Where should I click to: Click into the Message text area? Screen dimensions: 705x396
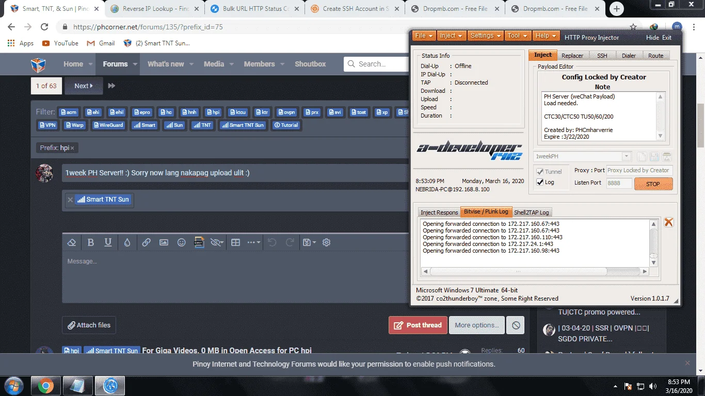235,277
